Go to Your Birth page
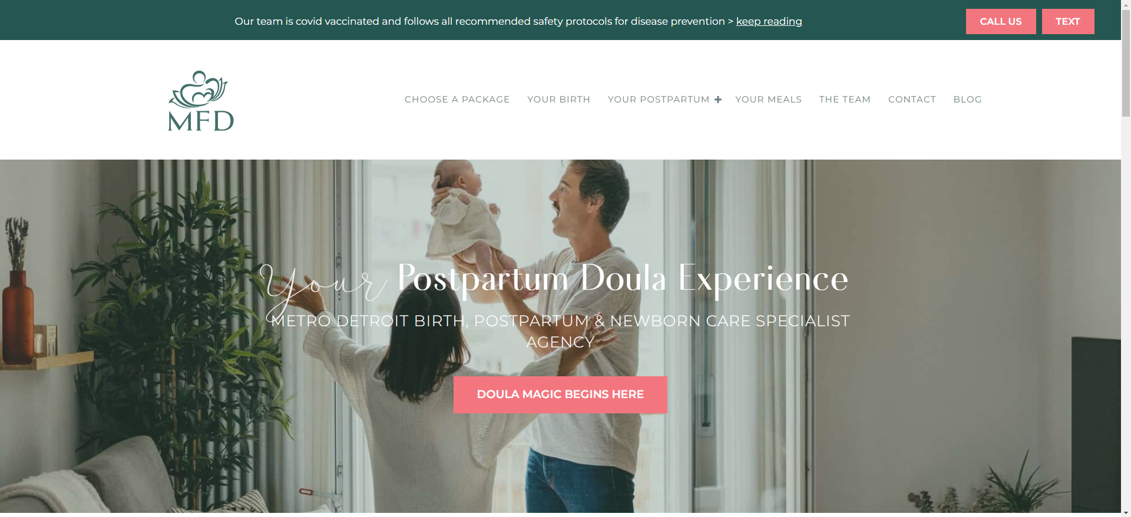 (x=558, y=100)
